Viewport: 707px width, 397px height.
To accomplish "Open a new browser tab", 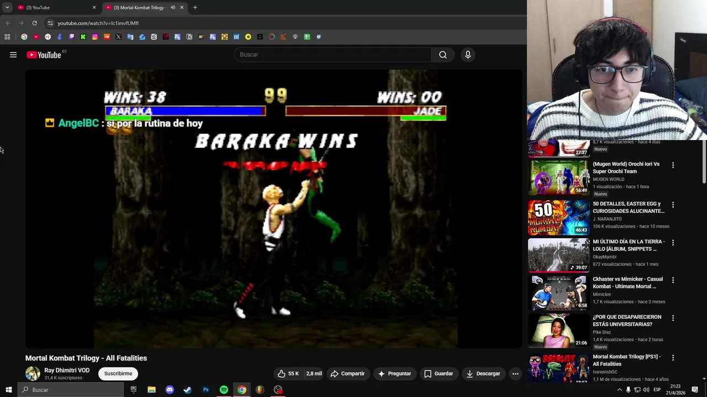I will 195,7.
